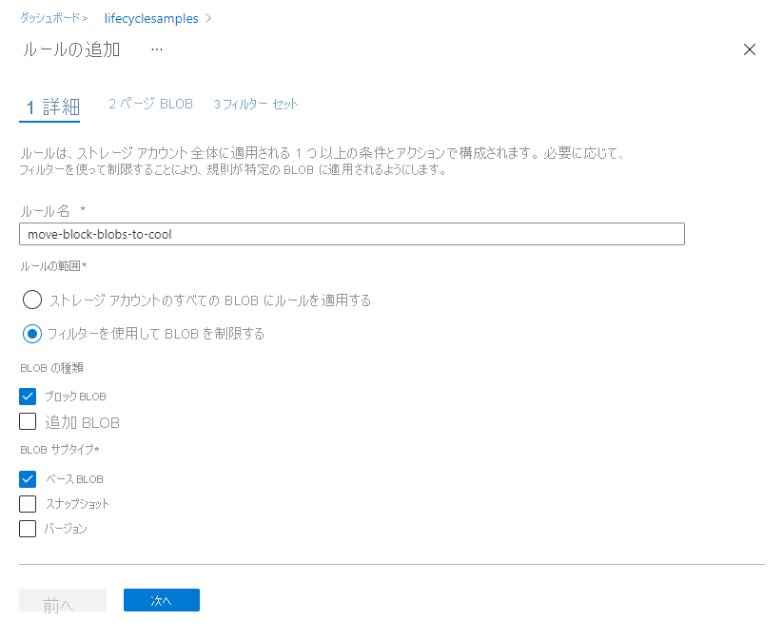The width and height of the screenshot is (783, 640).
Task: Uncheck the ベース BLOB checkbox
Action: [28, 478]
